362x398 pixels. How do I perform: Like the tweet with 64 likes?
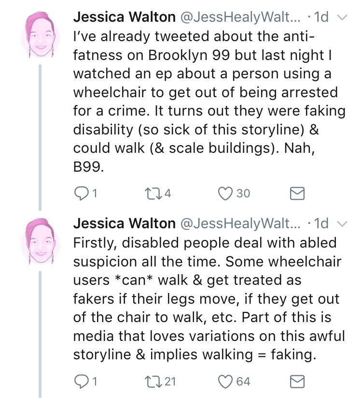[x=227, y=382]
